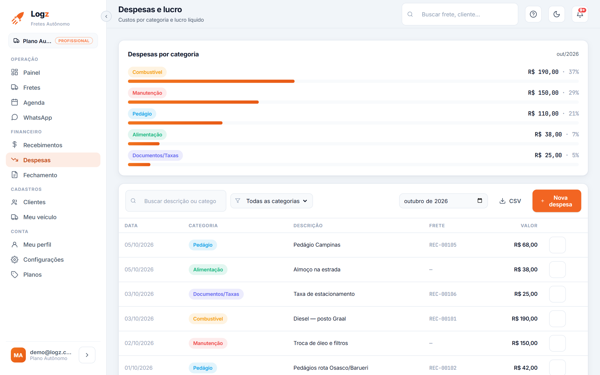This screenshot has width=600, height=375.
Task: Open the Plano Autônomo PROFISSIONAL selector
Action: (x=53, y=41)
